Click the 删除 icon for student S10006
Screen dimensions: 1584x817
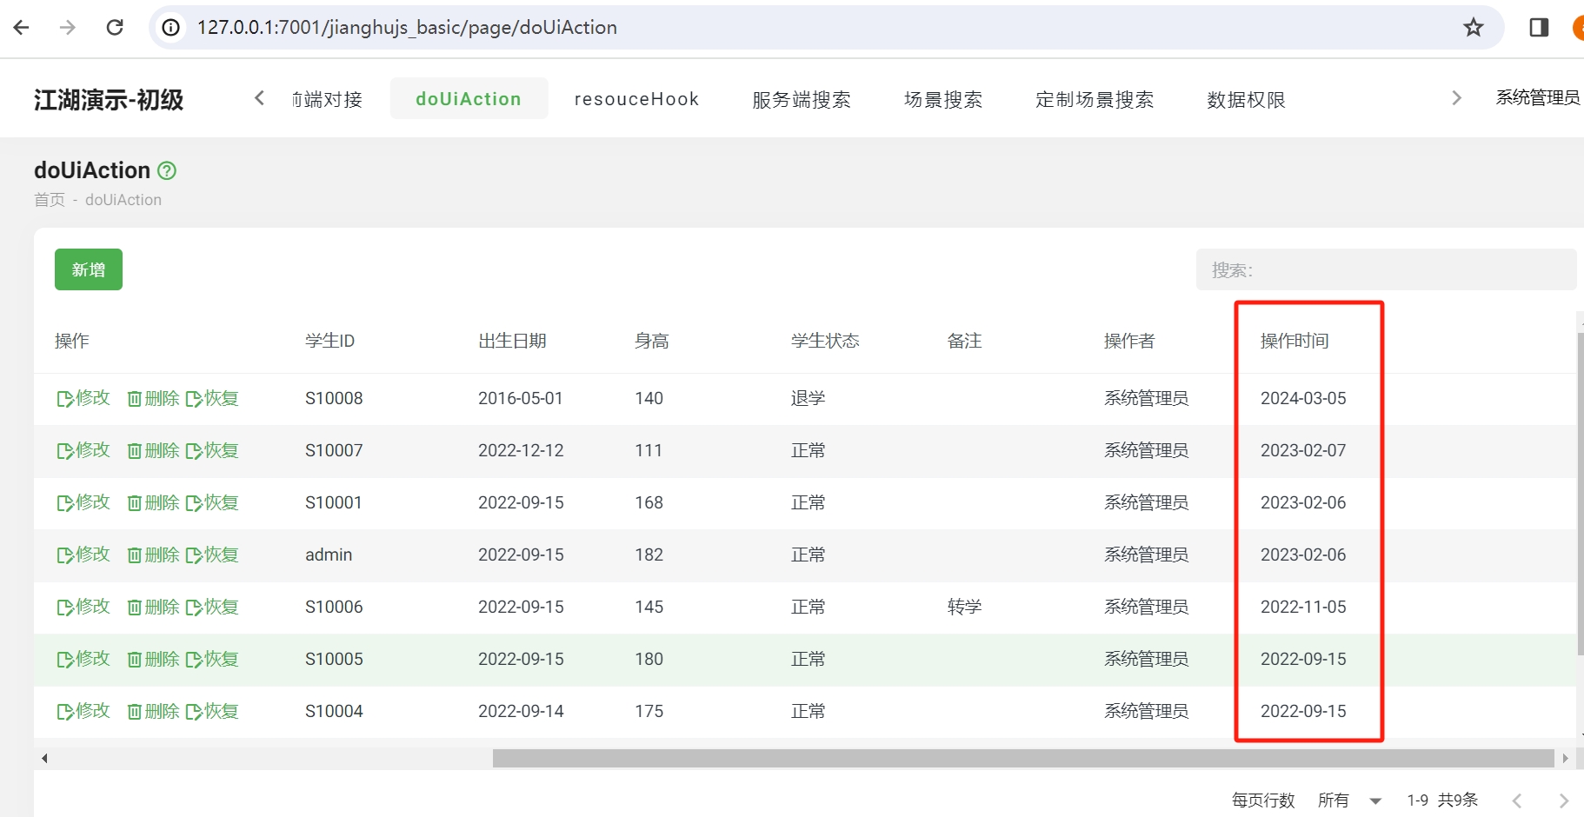pyautogui.click(x=153, y=607)
